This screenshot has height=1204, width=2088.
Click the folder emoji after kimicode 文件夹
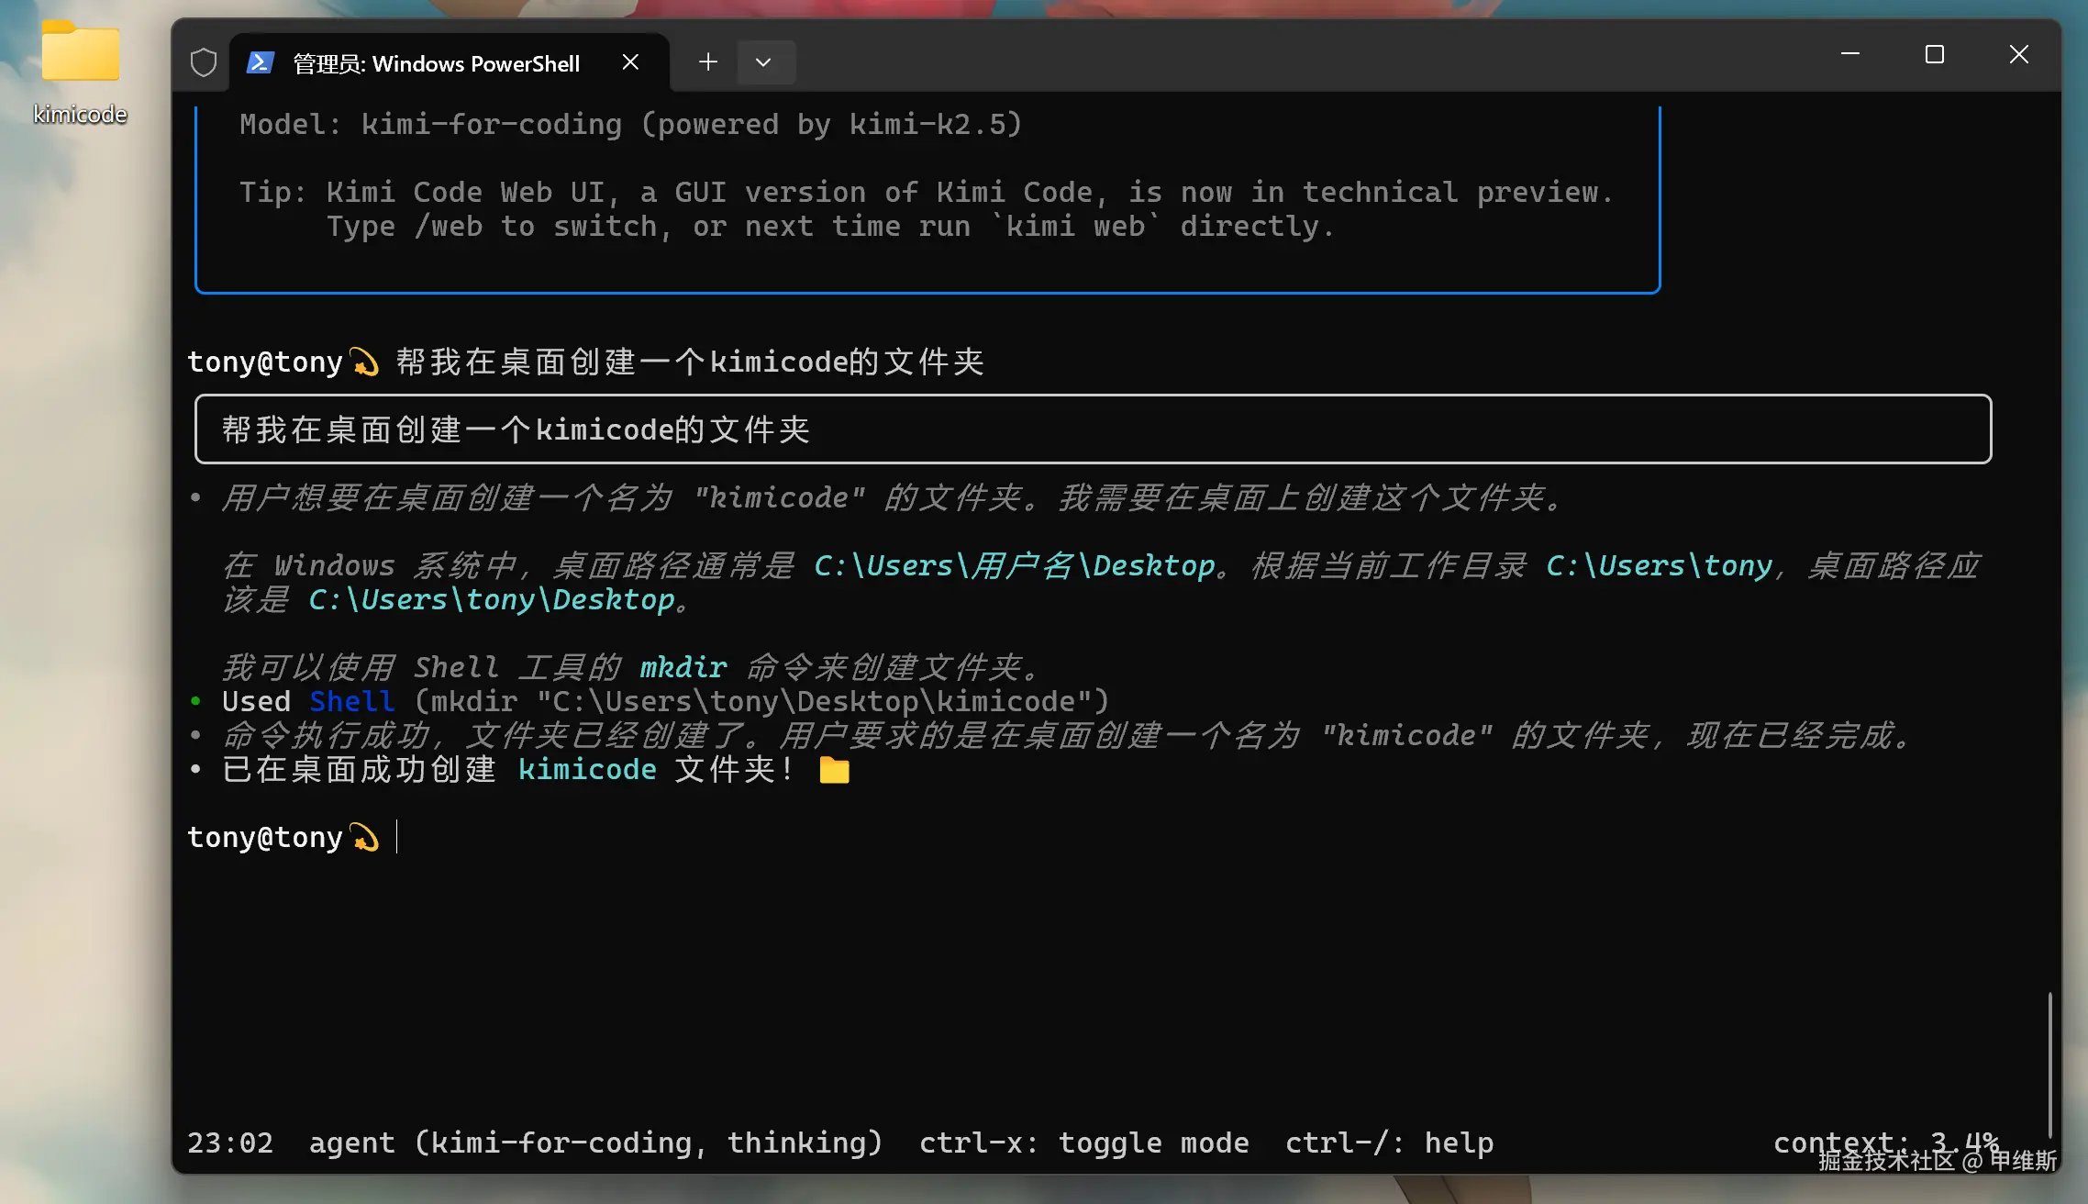click(x=834, y=770)
